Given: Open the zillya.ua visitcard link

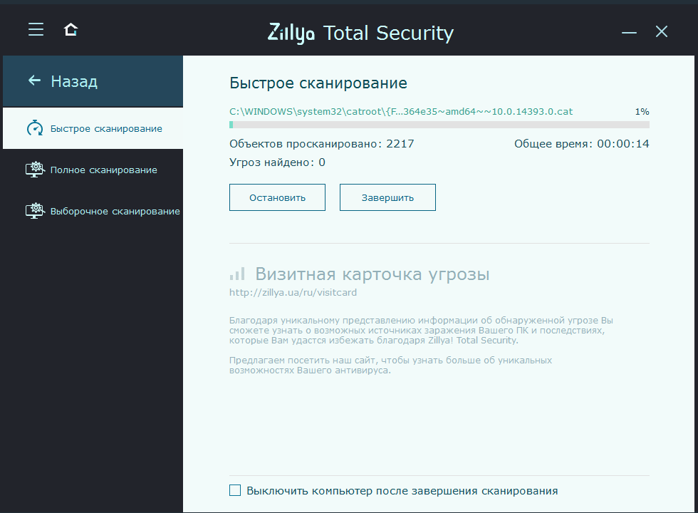Looking at the screenshot, I should coord(293,292).
